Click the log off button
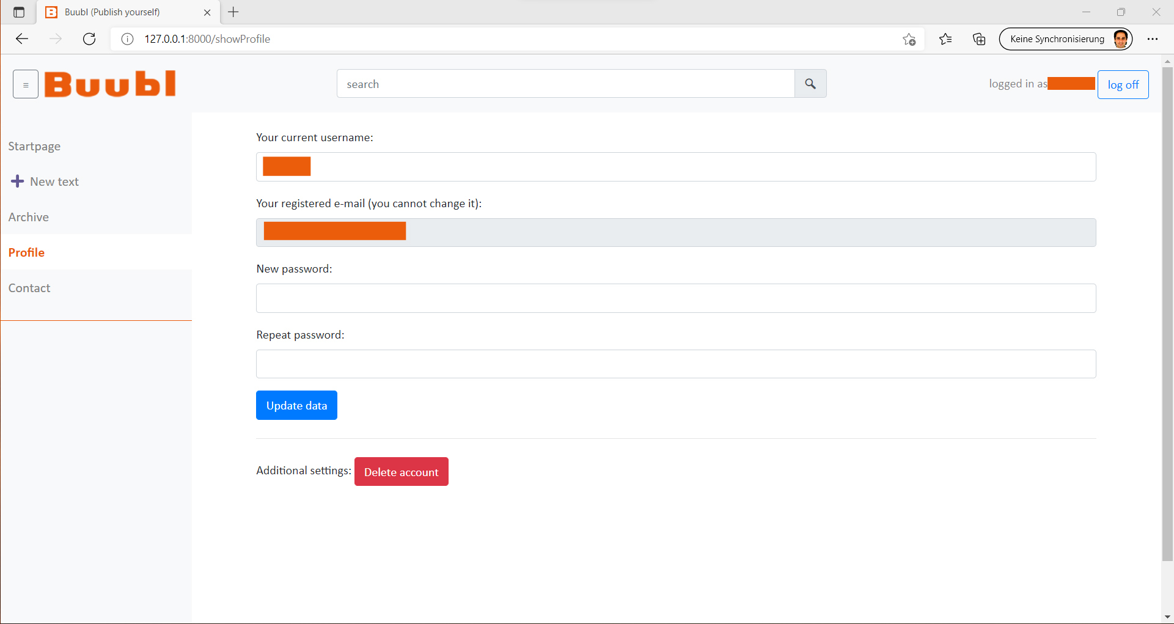The image size is (1174, 624). [1123, 84]
